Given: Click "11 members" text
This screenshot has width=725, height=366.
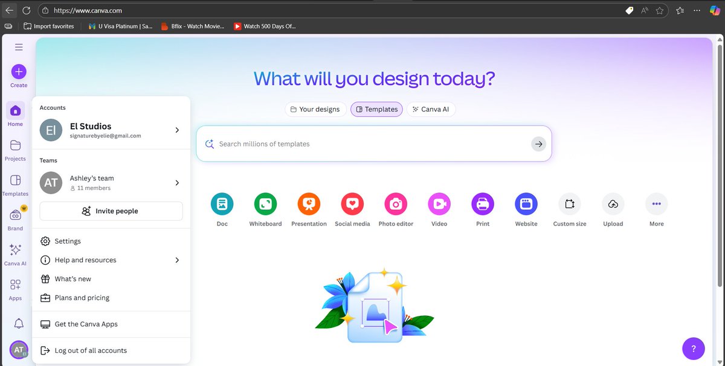Looking at the screenshot, I should tap(94, 188).
